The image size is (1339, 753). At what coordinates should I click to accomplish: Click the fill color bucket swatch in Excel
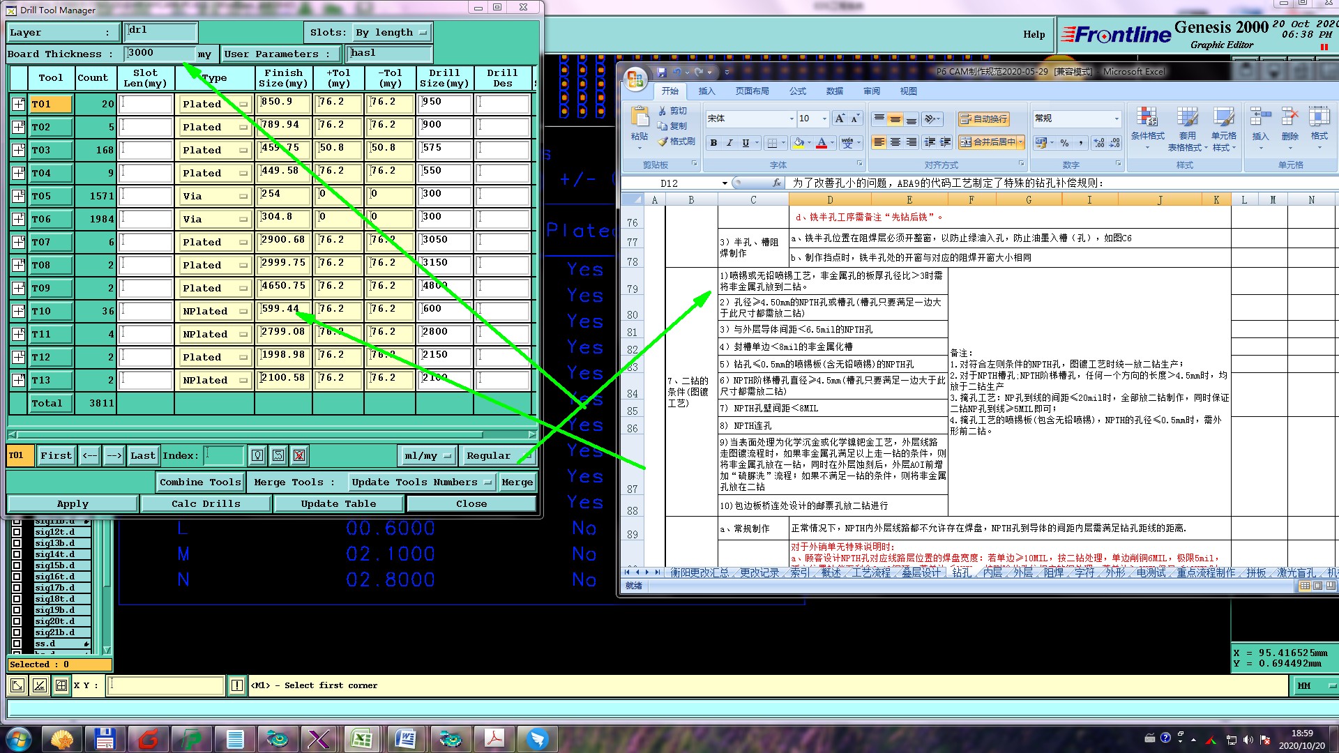(798, 143)
